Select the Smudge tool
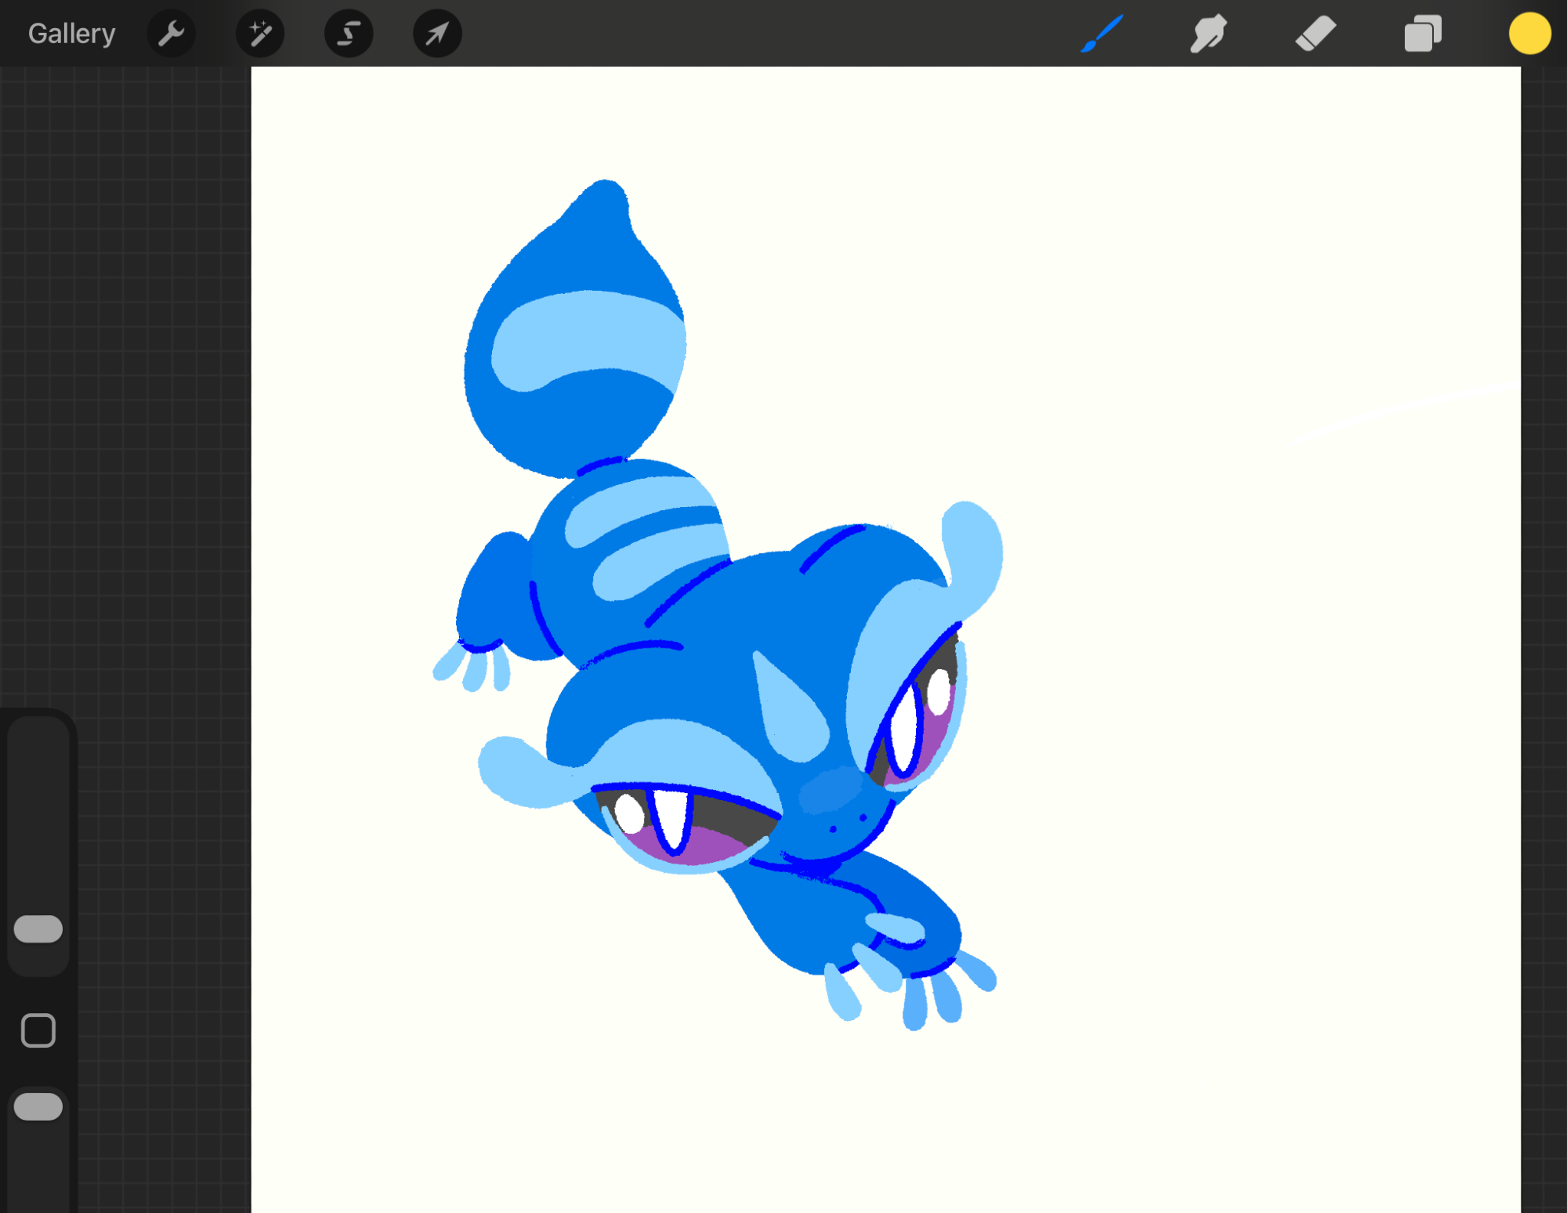The image size is (1567, 1213). point(1208,34)
